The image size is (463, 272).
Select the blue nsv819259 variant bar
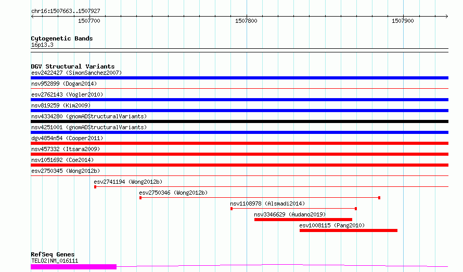239,111
